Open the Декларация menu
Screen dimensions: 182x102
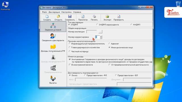tap(54, 12)
